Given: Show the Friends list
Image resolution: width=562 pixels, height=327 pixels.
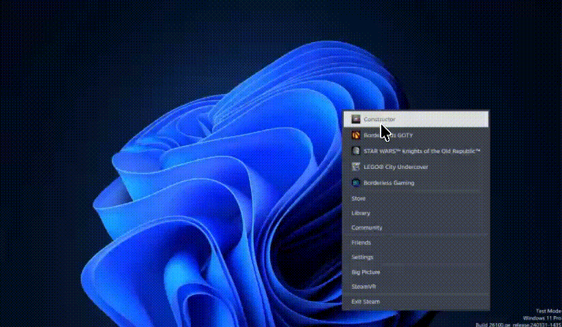Looking at the screenshot, I should (x=361, y=243).
